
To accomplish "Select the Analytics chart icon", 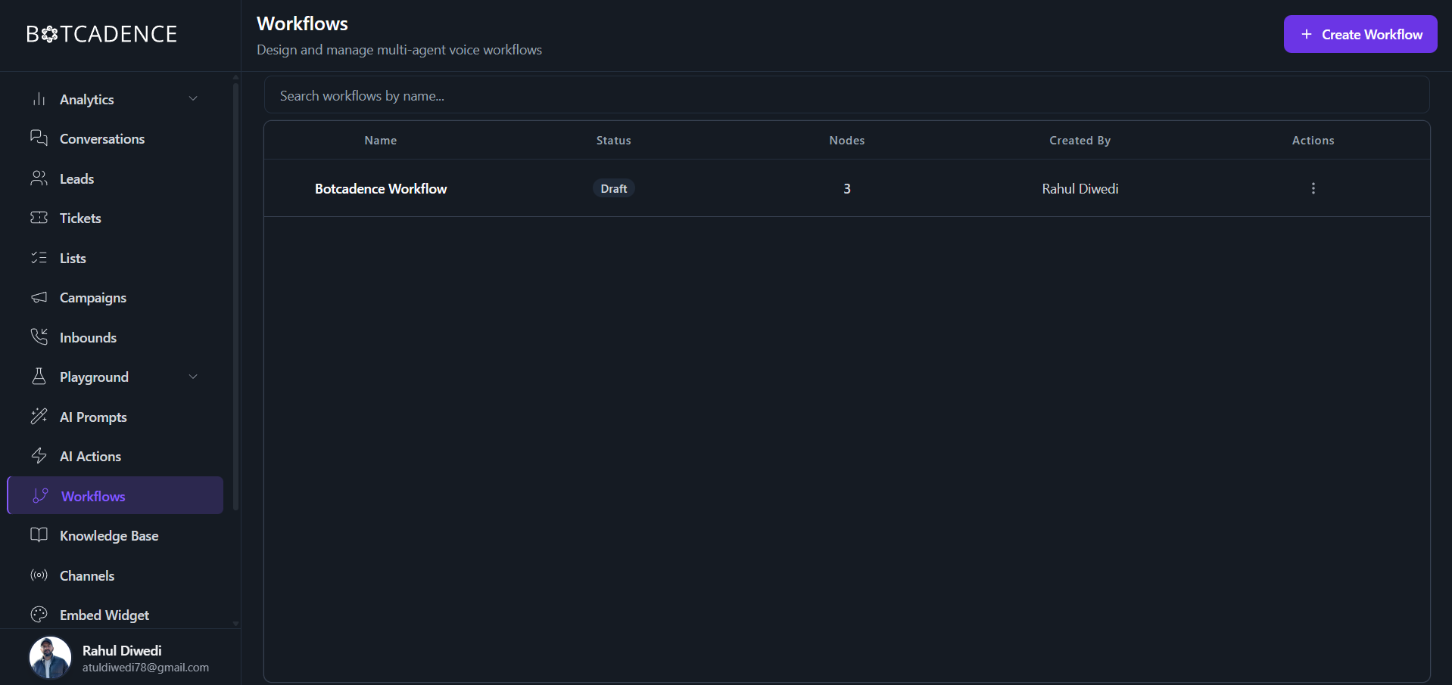I will [x=39, y=98].
